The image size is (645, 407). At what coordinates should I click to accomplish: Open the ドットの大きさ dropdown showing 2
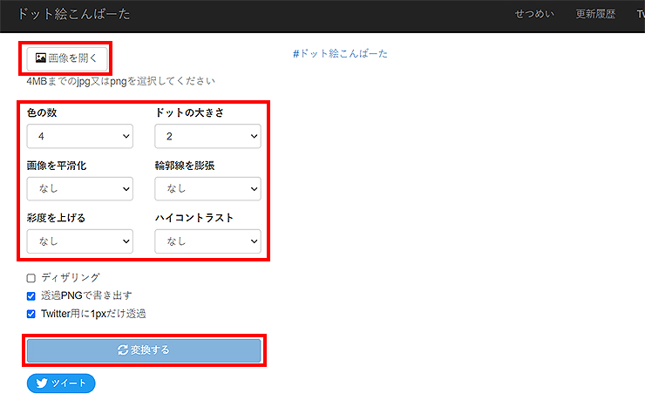coord(207,136)
